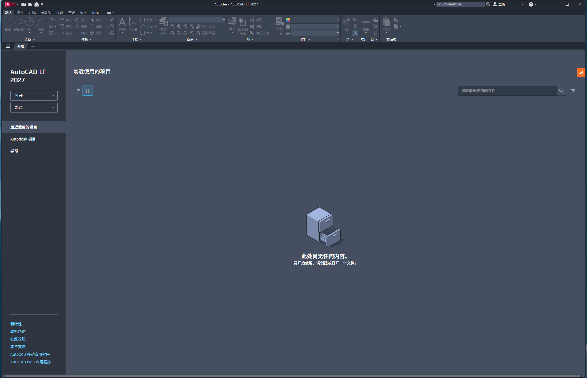587x378 pixels.
Task: Select the Polyline (多段线) tool
Action: pyautogui.click(x=19, y=24)
